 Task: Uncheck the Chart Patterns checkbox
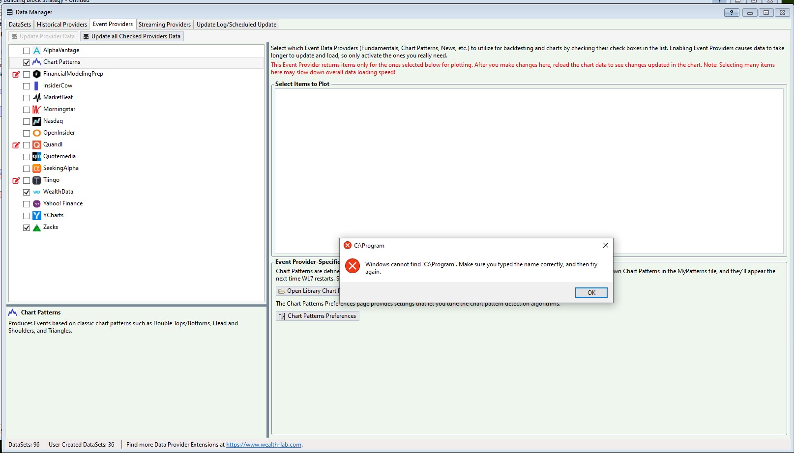click(27, 62)
